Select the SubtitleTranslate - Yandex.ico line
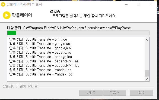159x100 pixels. [x=41, y=74]
